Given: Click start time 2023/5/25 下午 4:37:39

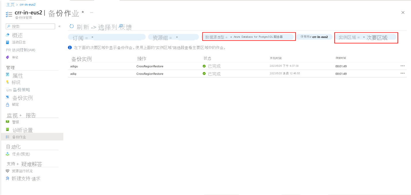Looking at the screenshot, I should click(x=284, y=66).
